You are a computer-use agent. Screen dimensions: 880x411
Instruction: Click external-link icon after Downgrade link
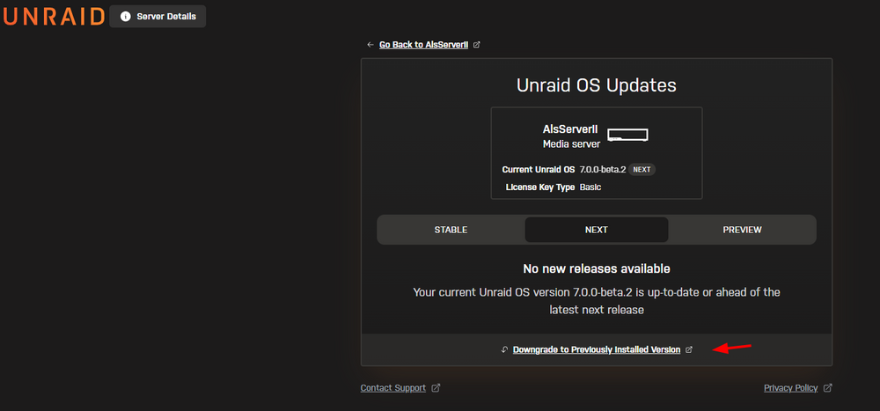point(689,349)
